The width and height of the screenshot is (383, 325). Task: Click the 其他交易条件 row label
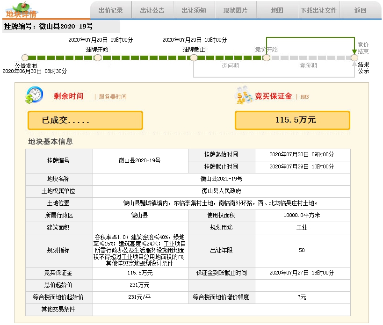click(x=58, y=310)
